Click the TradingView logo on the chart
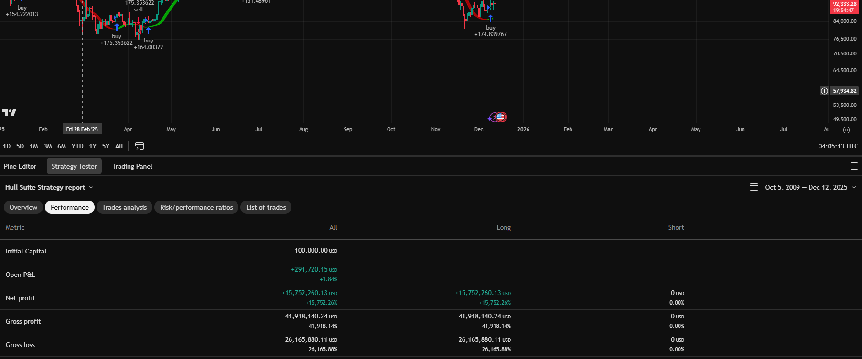Screen dimensions: 862x359 pyautogui.click(x=9, y=113)
